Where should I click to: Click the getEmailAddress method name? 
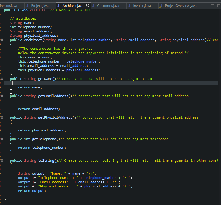tap(53, 96)
